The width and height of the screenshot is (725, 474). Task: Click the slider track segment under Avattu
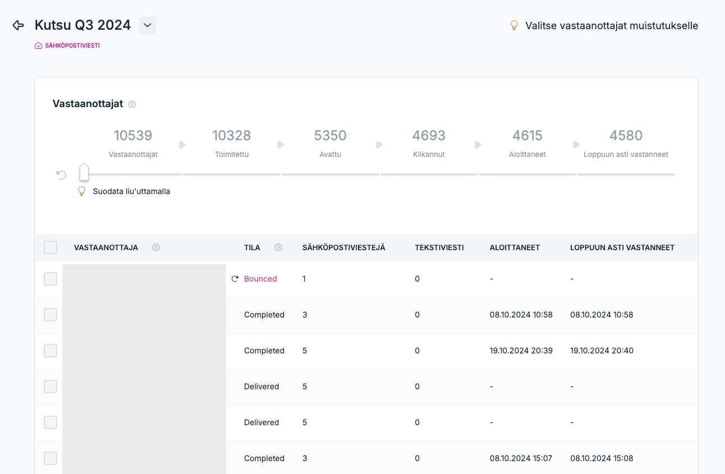pyautogui.click(x=331, y=174)
